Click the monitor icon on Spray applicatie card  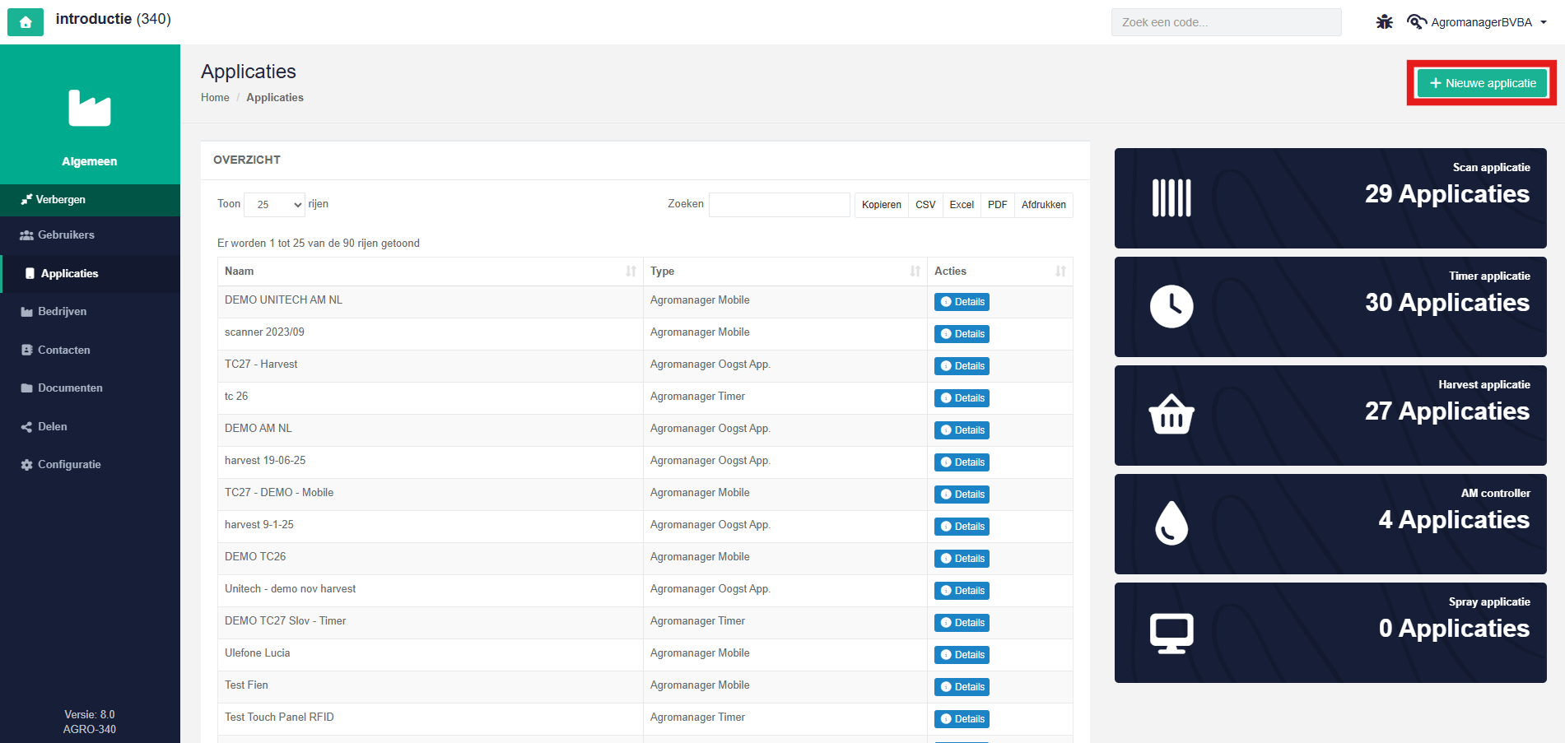(1171, 634)
